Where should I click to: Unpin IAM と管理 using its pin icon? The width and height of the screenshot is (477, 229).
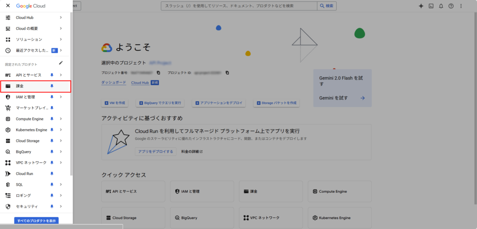coord(52,97)
